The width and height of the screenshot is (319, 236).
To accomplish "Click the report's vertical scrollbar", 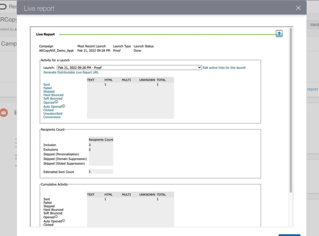I will 291,111.
